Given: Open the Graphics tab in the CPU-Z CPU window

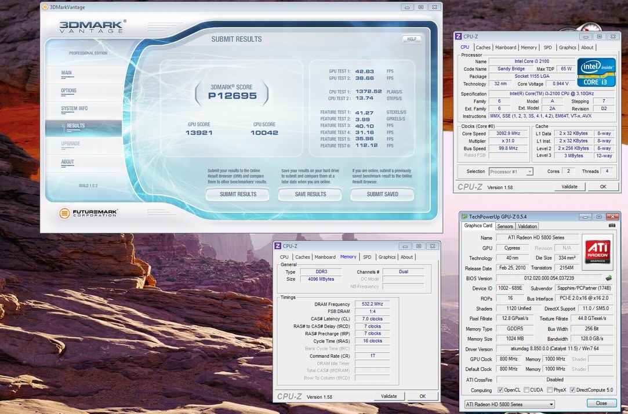Looking at the screenshot, I should click(x=568, y=47).
